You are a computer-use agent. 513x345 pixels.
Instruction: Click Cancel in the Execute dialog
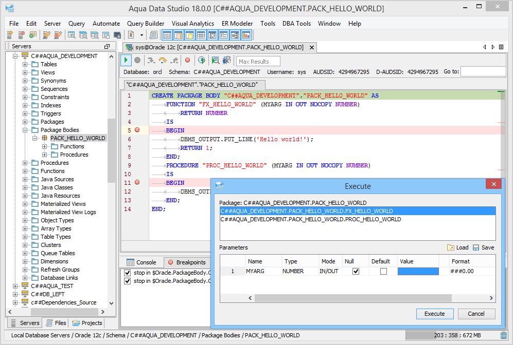coord(476,314)
